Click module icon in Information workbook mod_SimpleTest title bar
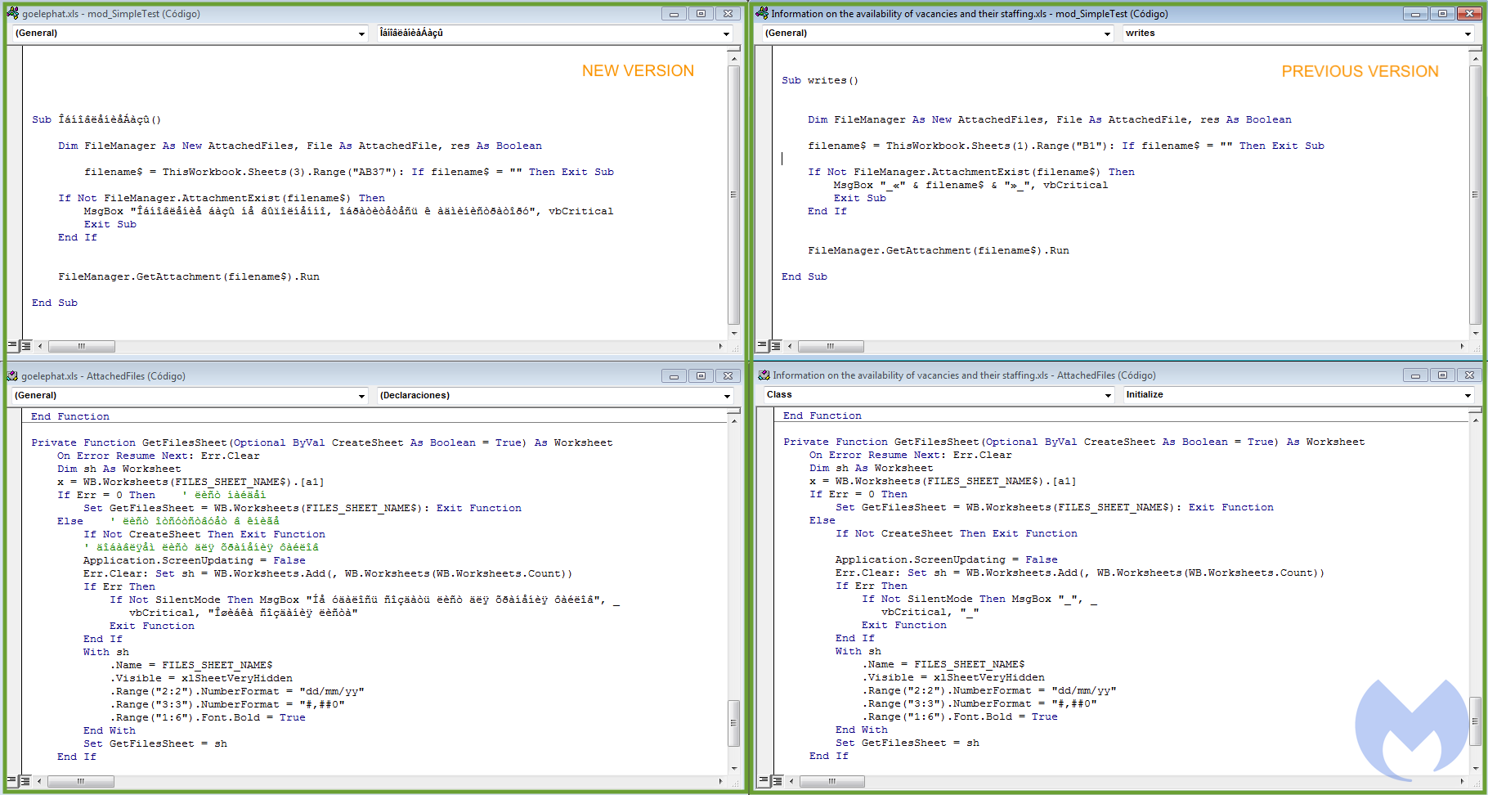Screen dimensions: 1488x795 [762, 13]
